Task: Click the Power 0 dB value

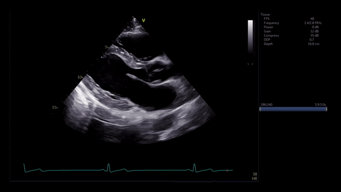Action: [315, 27]
